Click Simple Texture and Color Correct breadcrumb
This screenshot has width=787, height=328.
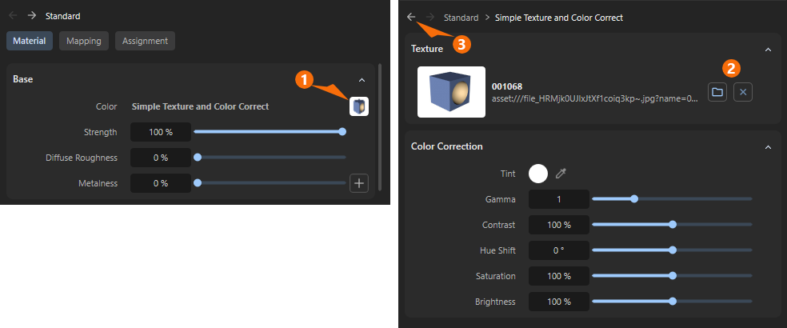[x=559, y=18]
